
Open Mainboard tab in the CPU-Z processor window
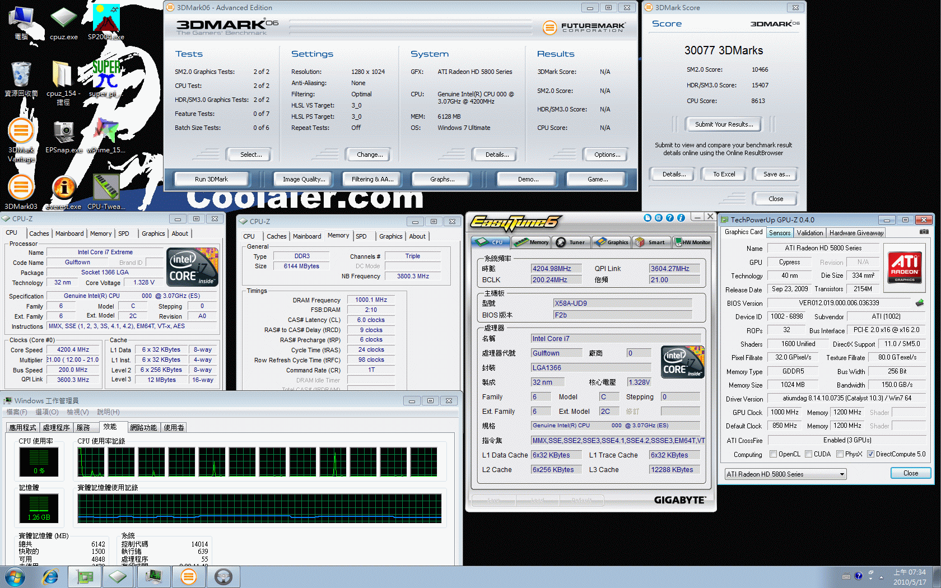pos(69,234)
